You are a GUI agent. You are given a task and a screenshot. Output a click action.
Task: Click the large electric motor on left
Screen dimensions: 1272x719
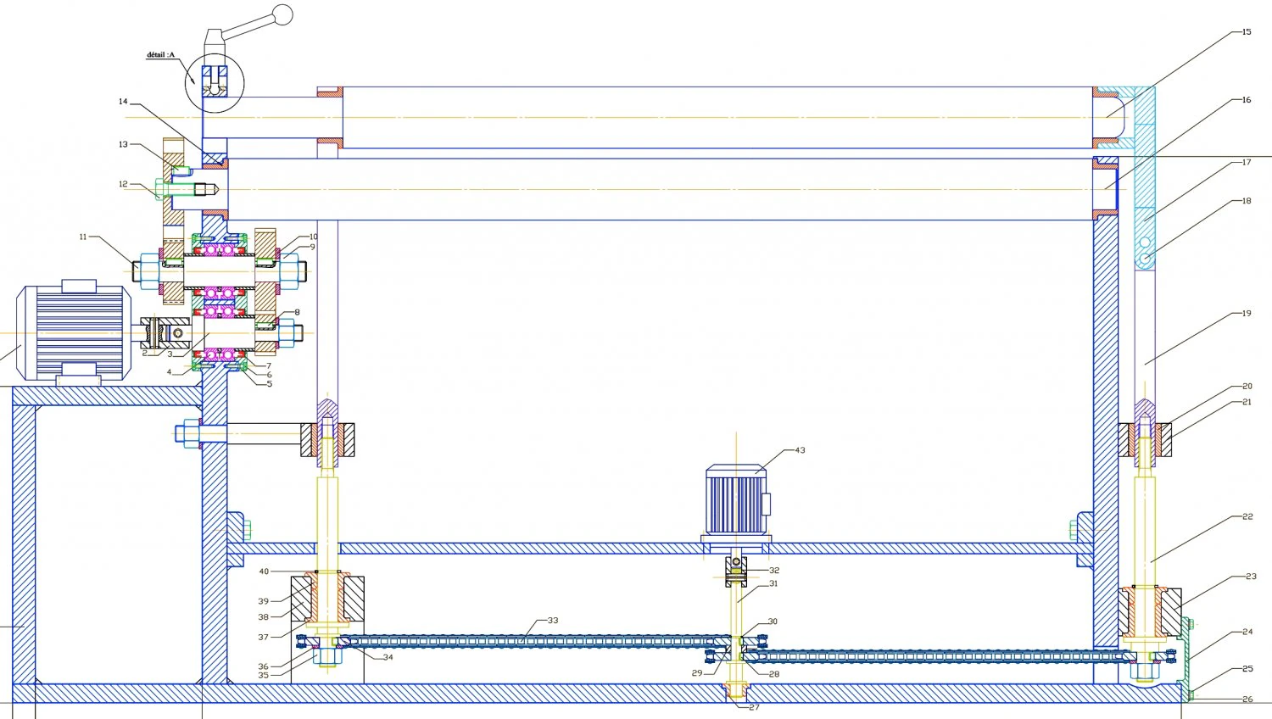[75, 332]
